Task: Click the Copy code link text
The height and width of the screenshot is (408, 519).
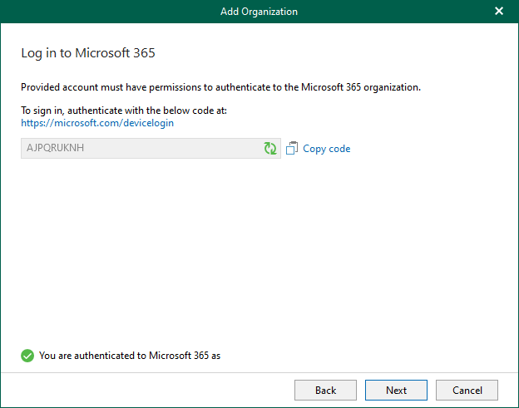Action: [x=326, y=149]
